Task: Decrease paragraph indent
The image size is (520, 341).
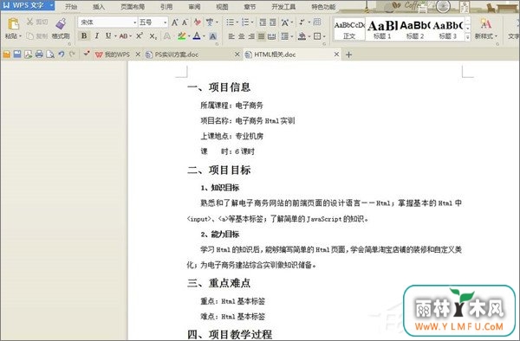Action: pyautogui.click(x=263, y=23)
